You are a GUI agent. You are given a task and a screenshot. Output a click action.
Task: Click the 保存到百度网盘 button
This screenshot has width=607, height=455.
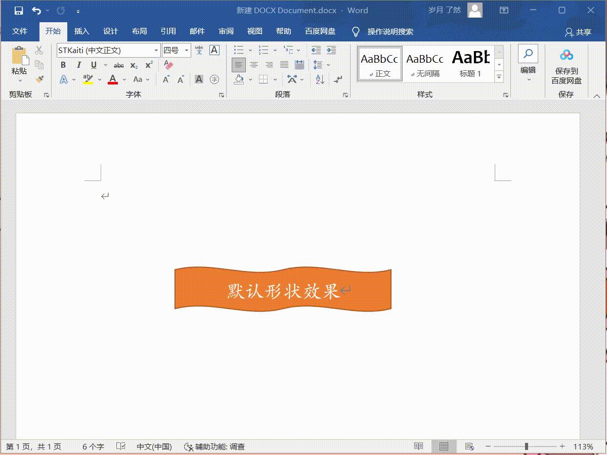pyautogui.click(x=565, y=63)
